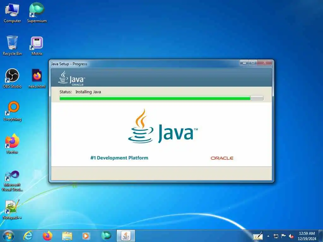Click the 'Installing Java' status text
This screenshot has width=323, height=242.
pyautogui.click(x=88, y=92)
